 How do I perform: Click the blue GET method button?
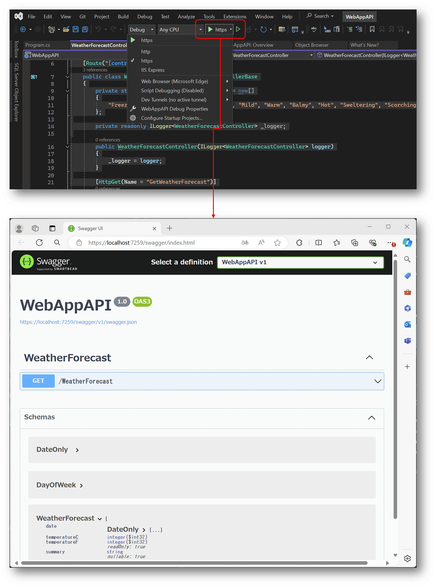point(39,381)
